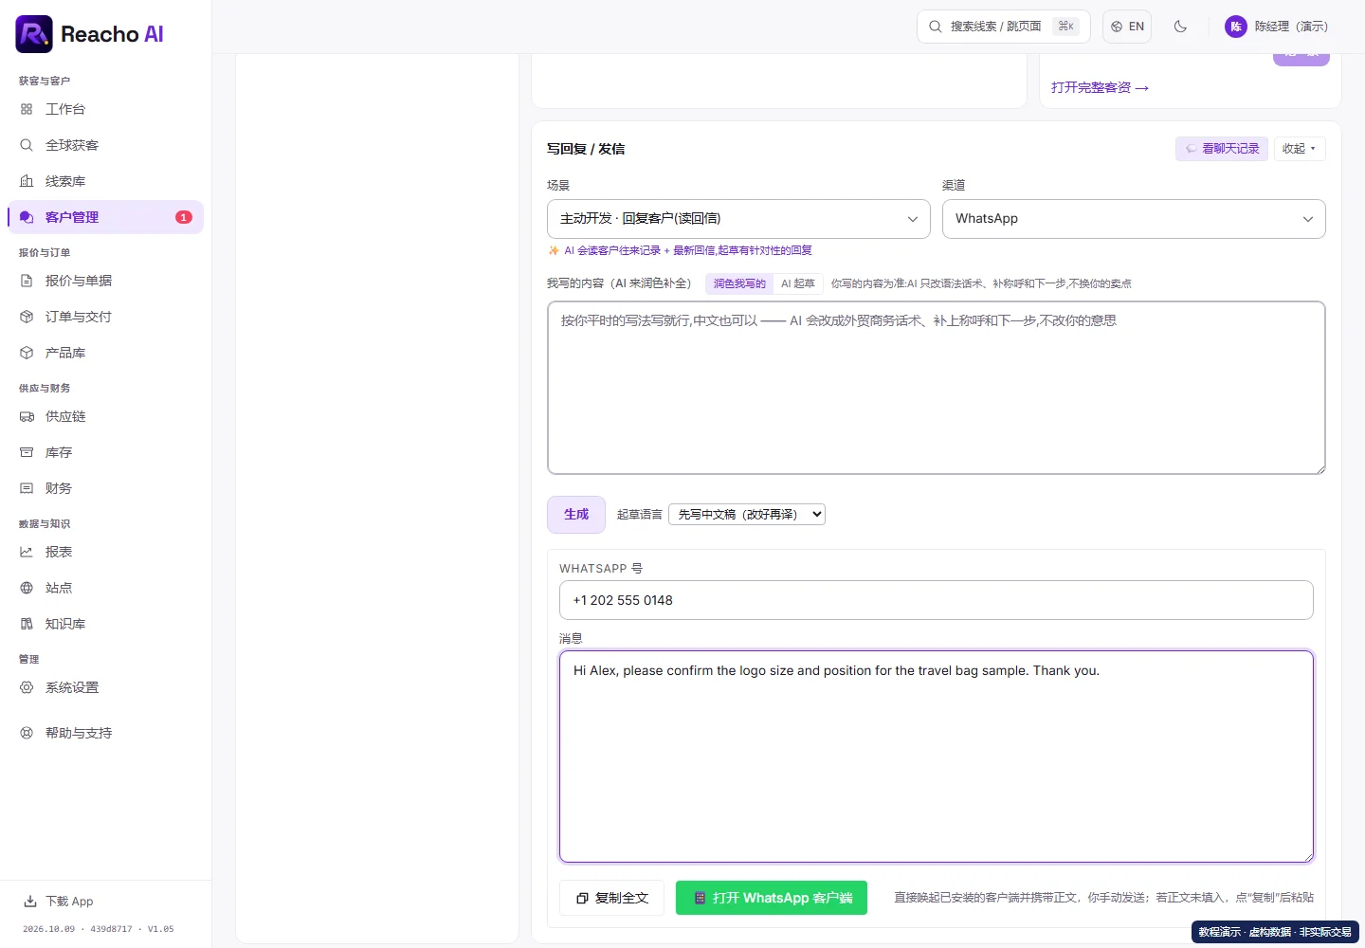Click 下载 App download icon

[30, 902]
